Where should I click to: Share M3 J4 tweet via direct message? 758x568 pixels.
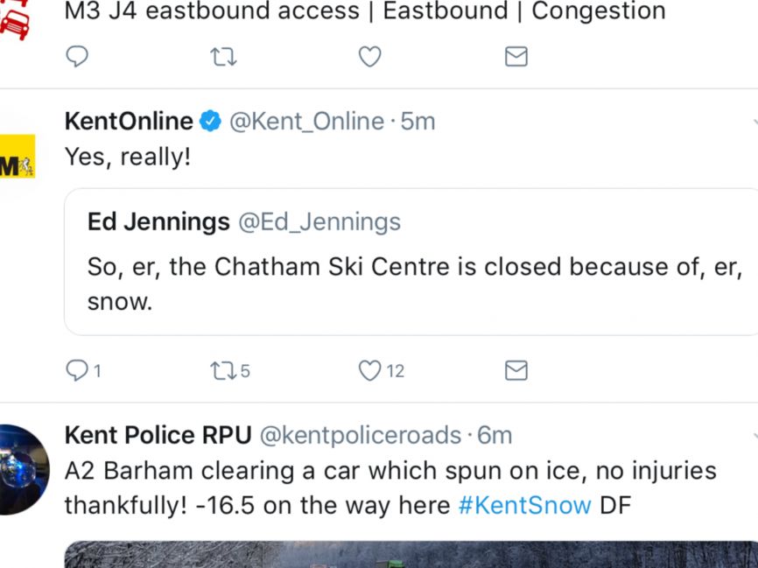point(516,57)
